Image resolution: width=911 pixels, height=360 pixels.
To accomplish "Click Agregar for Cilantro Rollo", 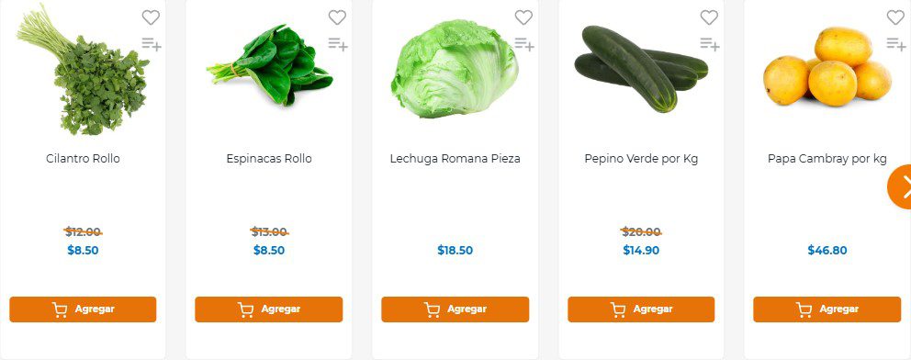I will (83, 309).
